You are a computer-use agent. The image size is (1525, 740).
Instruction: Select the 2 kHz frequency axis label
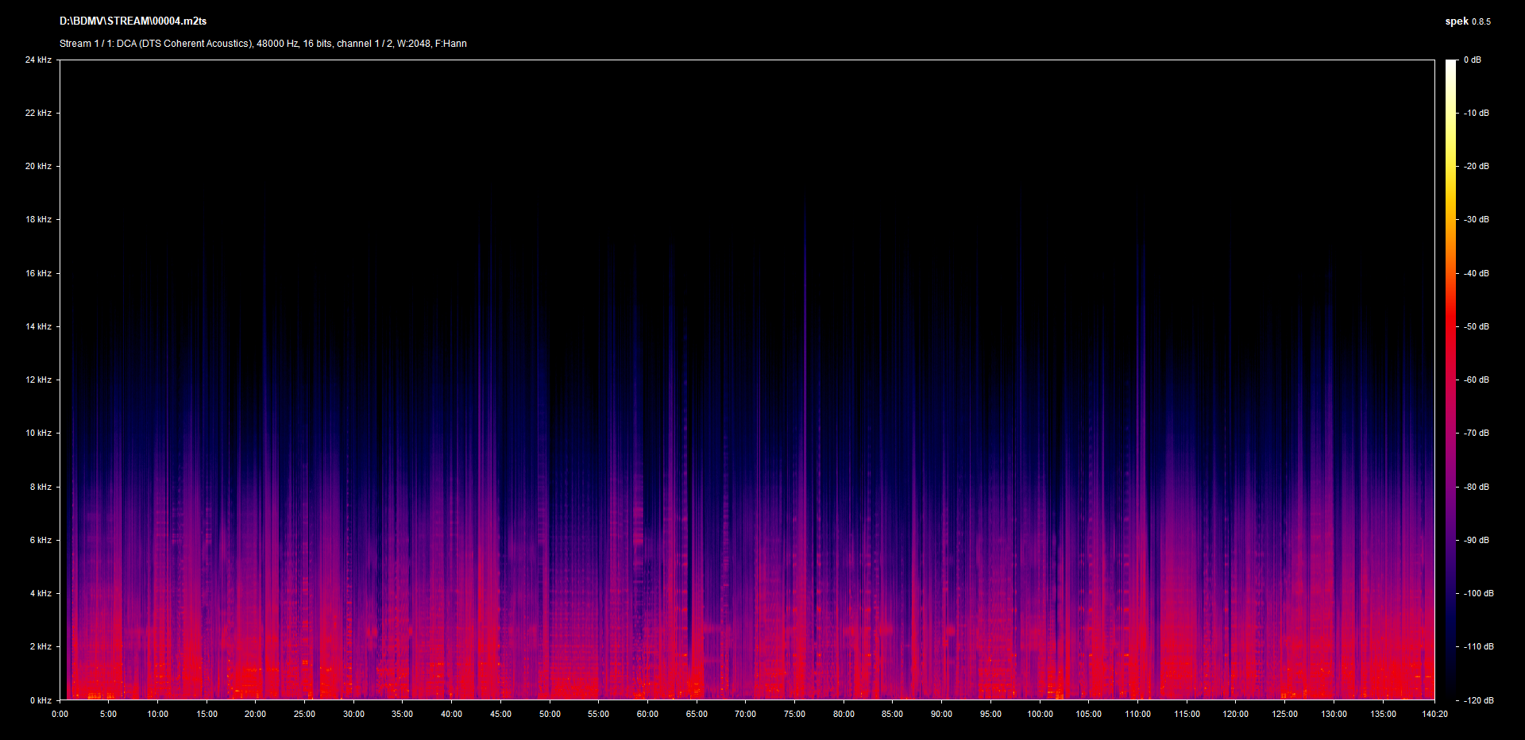41,646
